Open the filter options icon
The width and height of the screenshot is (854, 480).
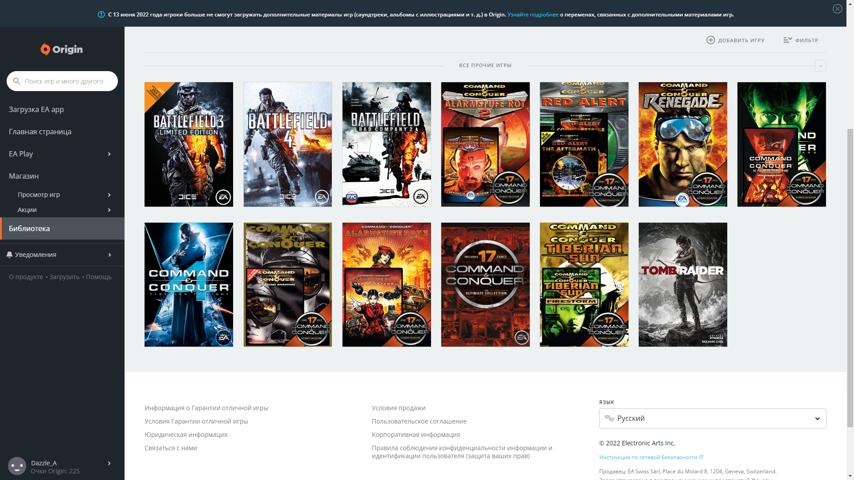788,40
